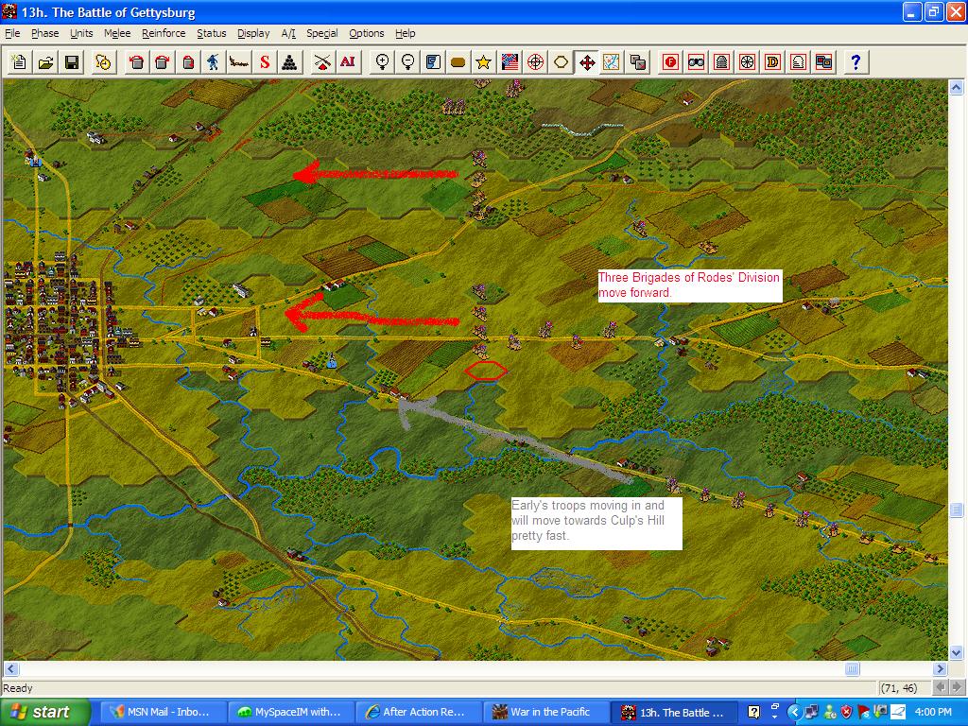Switch to War in the Pacific taskbar window

(545, 713)
